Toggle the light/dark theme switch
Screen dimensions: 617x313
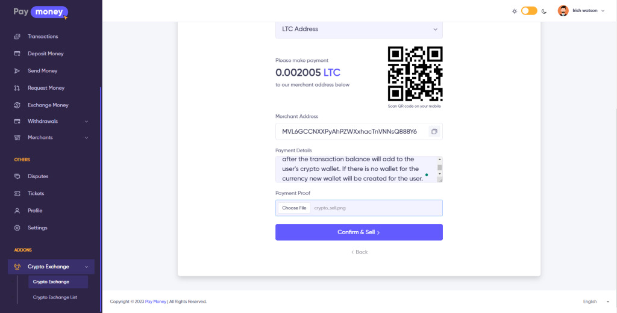point(529,11)
